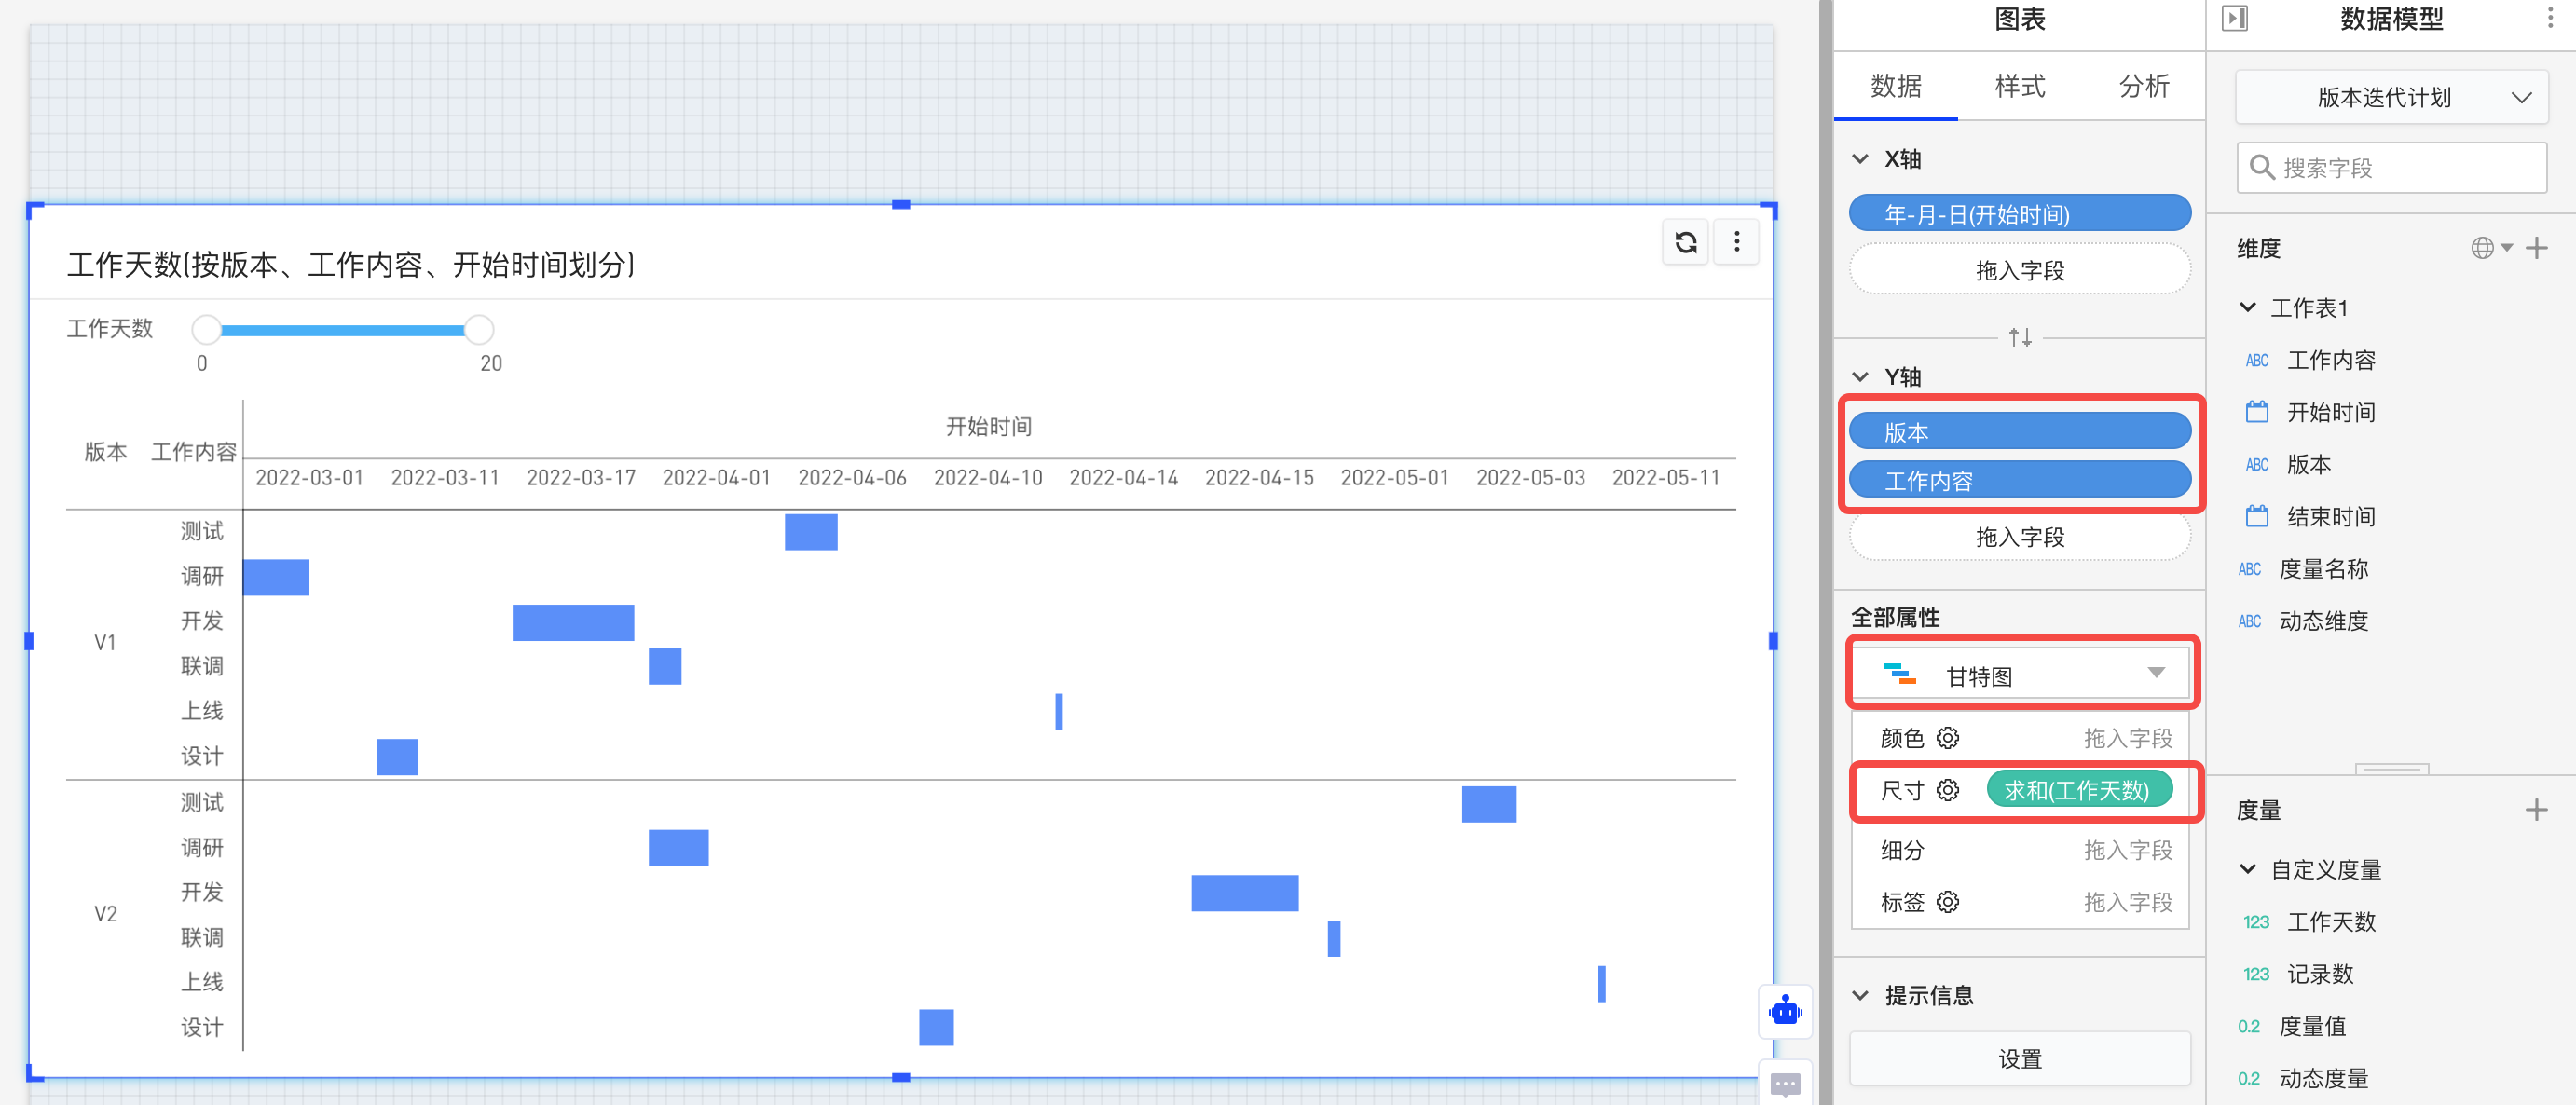Open the chart three-dot more menu
This screenshot has height=1105, width=2576.
coord(1737,242)
